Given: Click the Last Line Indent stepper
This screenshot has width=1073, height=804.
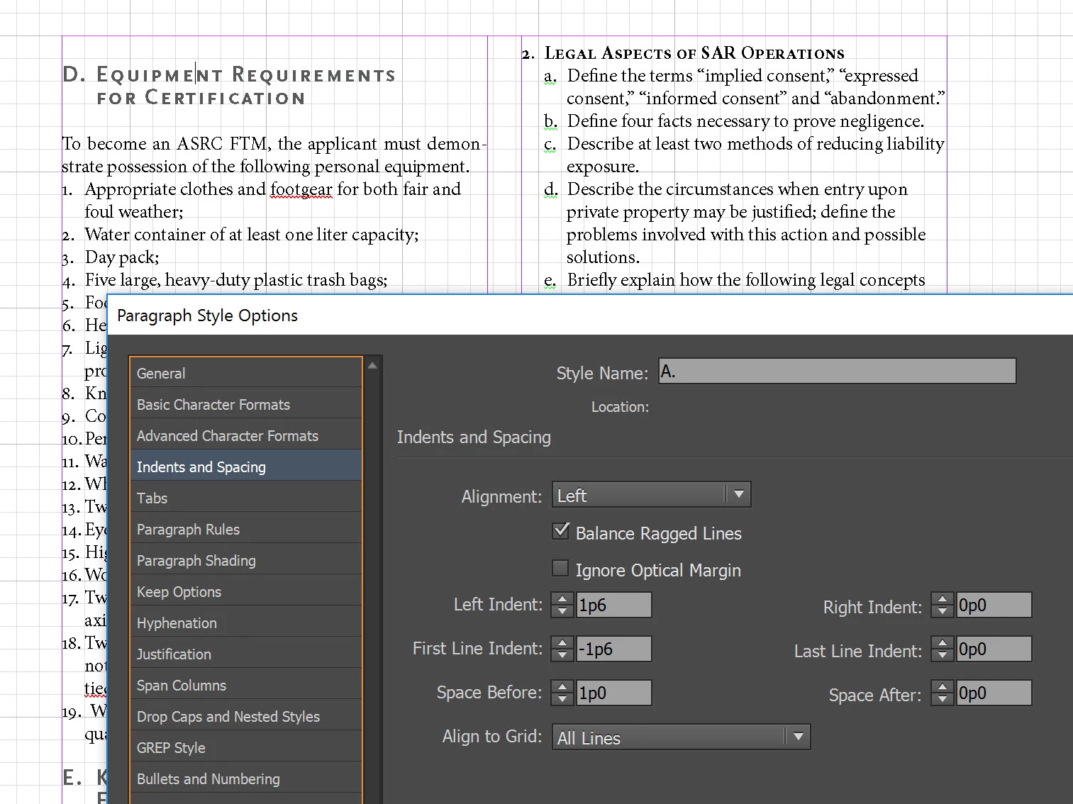Looking at the screenshot, I should click(943, 649).
